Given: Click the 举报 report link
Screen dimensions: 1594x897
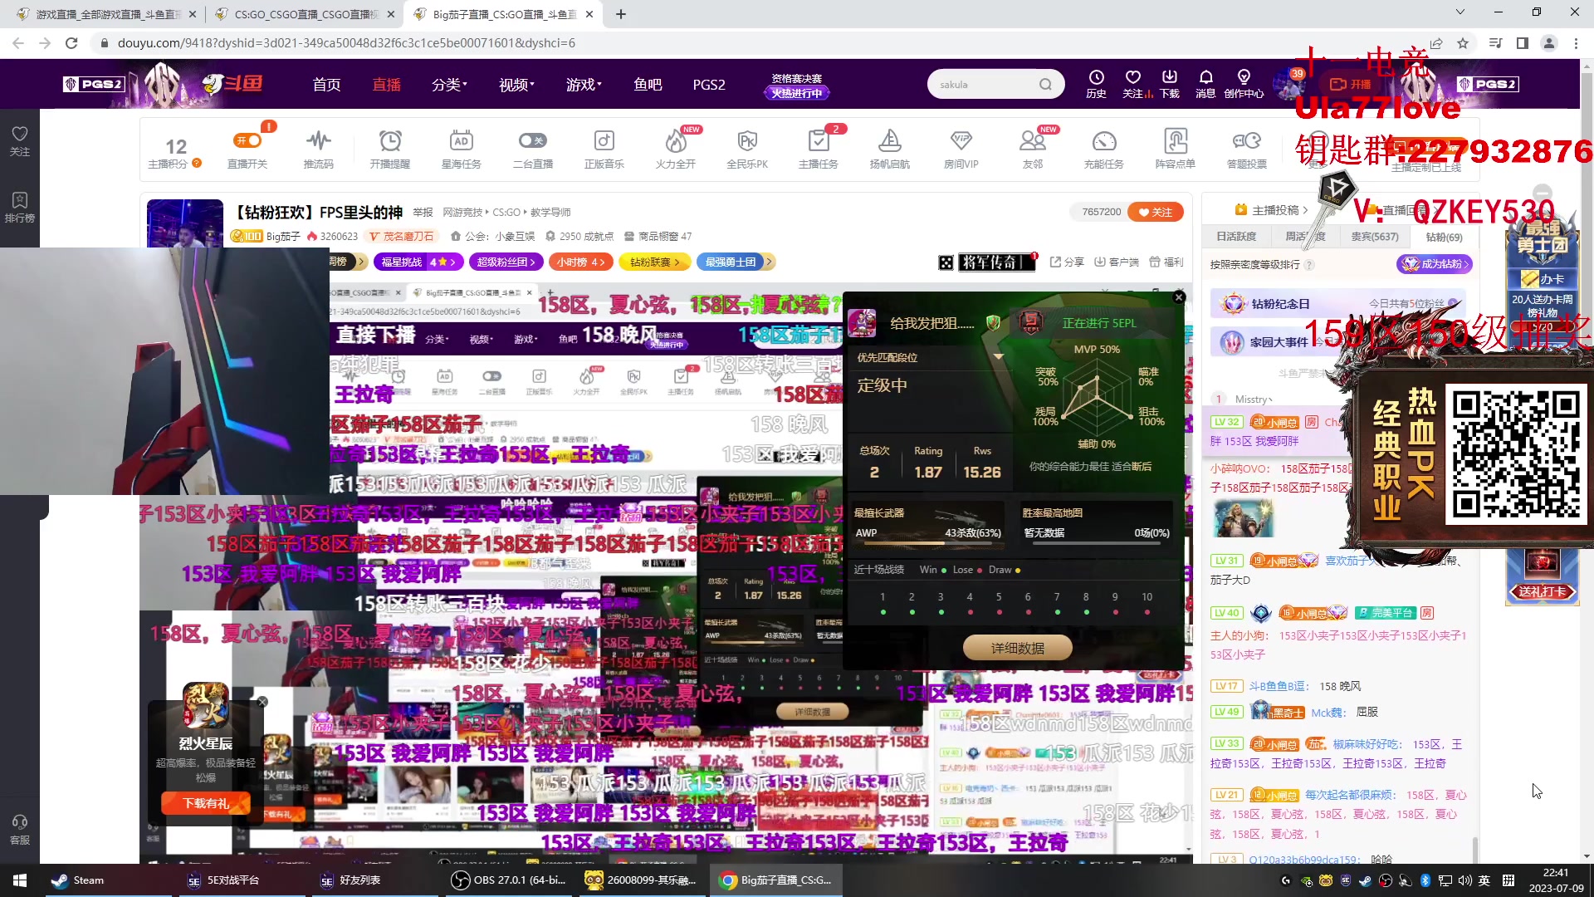Looking at the screenshot, I should (423, 212).
